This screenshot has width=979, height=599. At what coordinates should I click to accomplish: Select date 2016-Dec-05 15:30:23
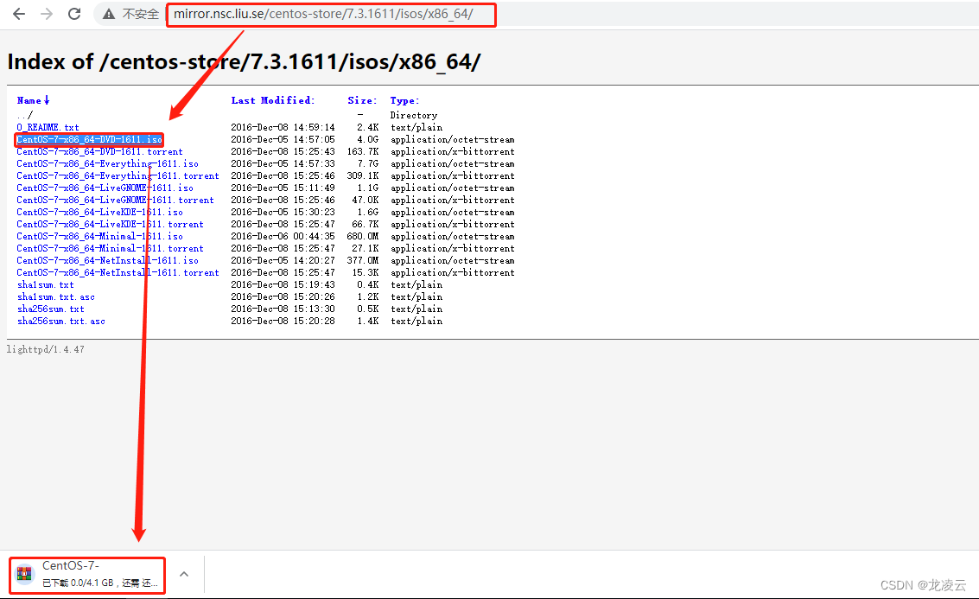tap(283, 213)
